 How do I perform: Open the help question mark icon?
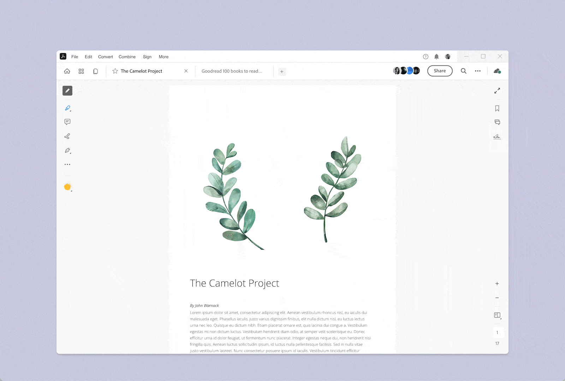[x=426, y=56]
